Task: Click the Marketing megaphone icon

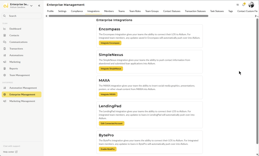Action: pyautogui.click(x=5, y=62)
